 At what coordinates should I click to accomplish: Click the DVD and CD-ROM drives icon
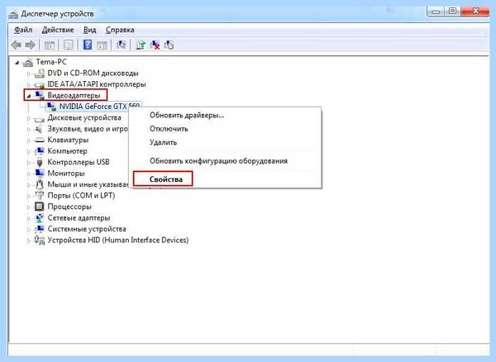pos(40,73)
